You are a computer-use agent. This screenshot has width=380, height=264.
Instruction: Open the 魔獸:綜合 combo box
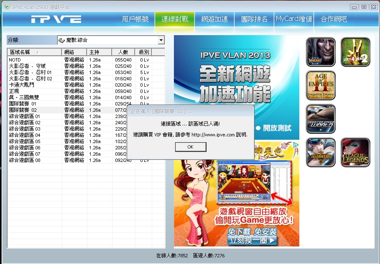[x=111, y=40]
